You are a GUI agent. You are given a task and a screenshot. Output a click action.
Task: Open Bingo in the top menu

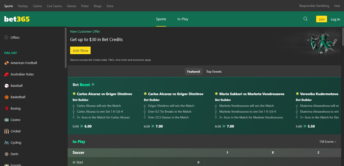pyautogui.click(x=98, y=6)
